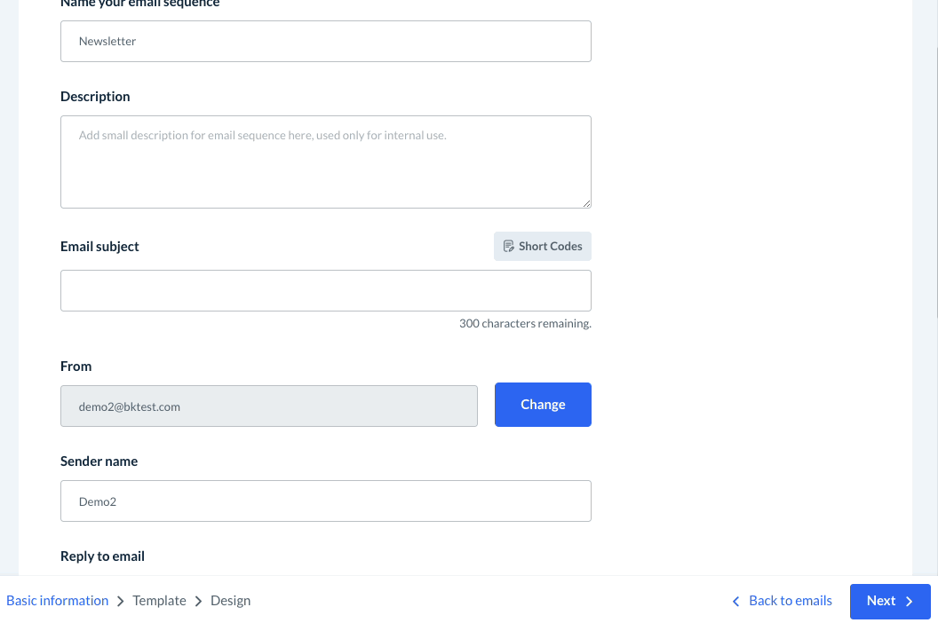
Task: Click the Next button label
Action: coord(880,601)
